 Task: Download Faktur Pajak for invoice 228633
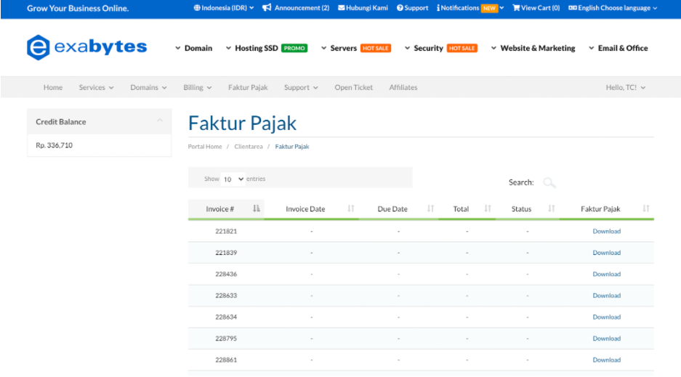click(x=607, y=296)
